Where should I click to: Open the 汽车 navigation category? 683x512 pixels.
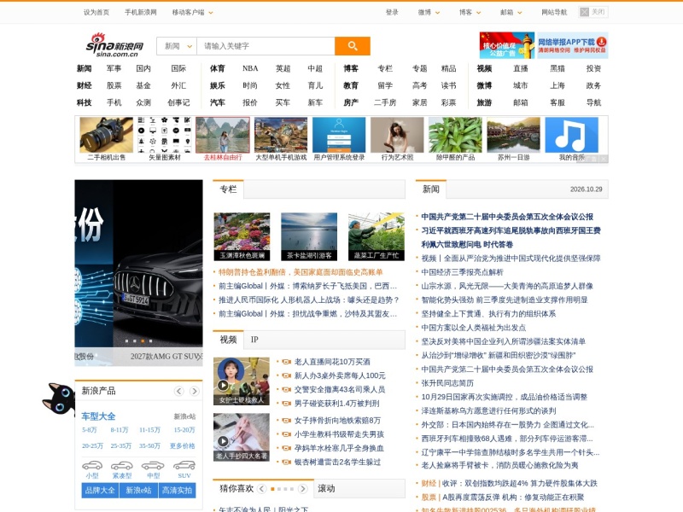click(218, 102)
